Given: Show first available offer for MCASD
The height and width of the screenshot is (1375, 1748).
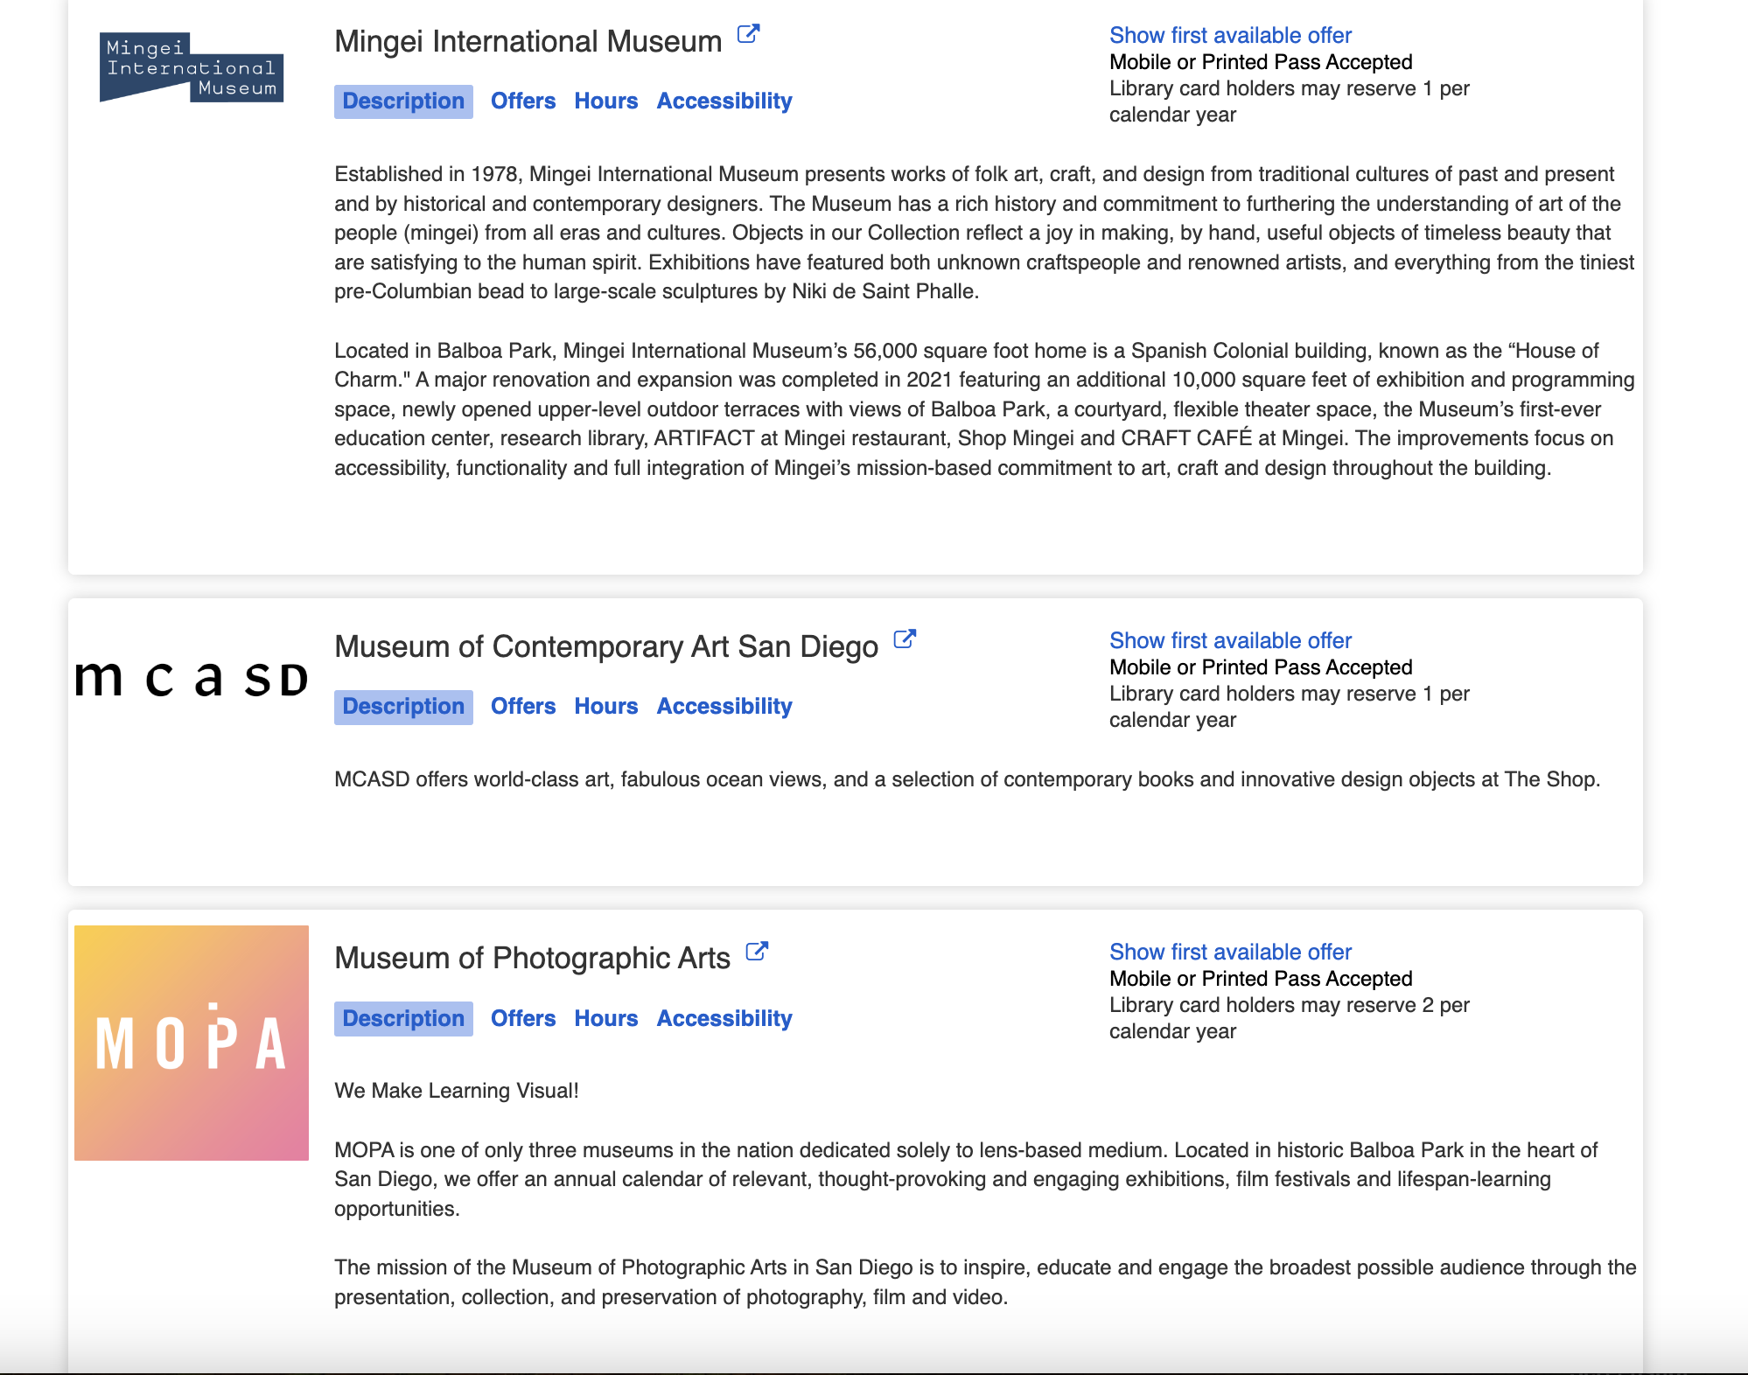Looking at the screenshot, I should (x=1230, y=641).
